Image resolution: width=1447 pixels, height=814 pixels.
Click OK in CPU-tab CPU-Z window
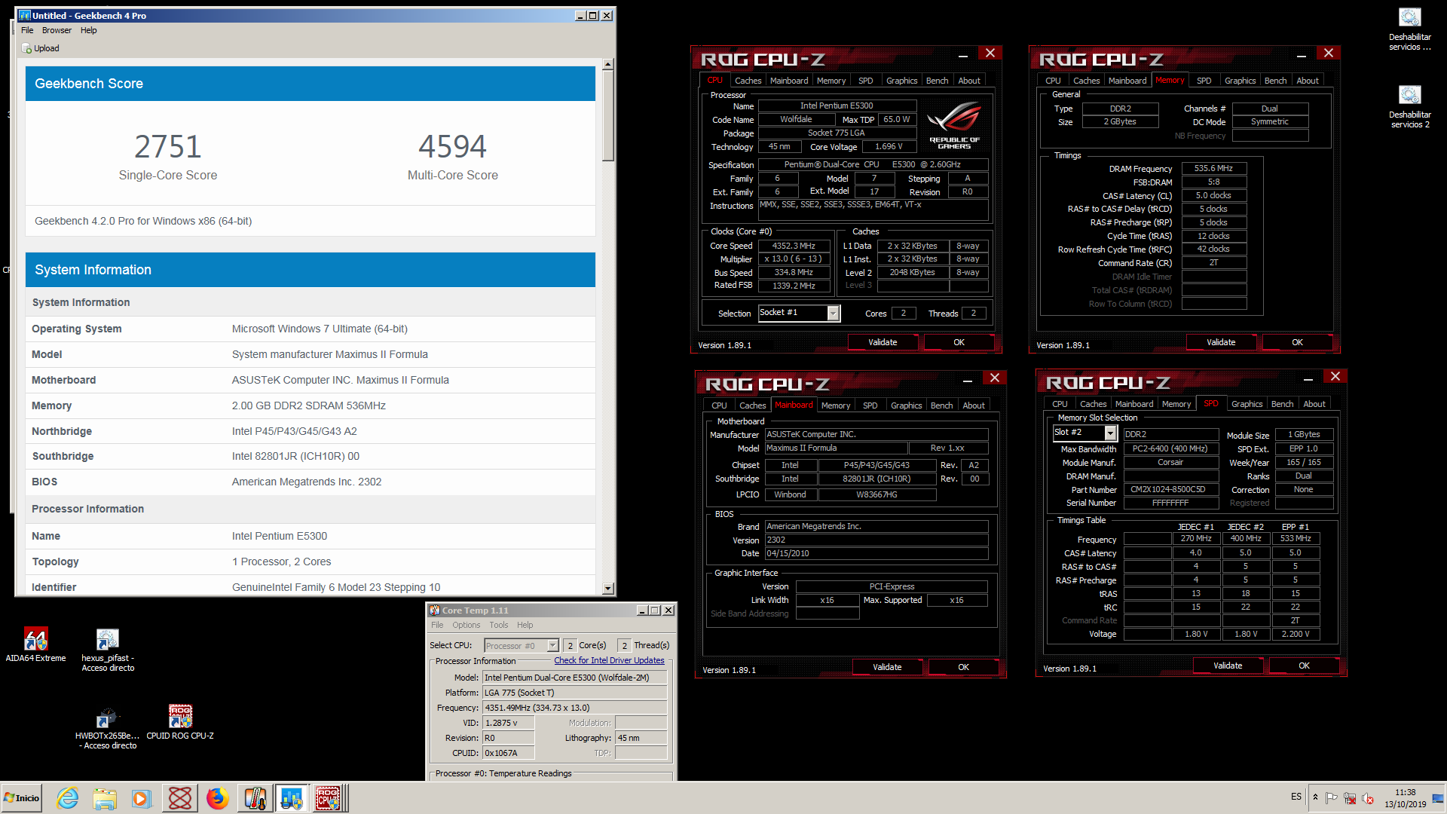959,342
